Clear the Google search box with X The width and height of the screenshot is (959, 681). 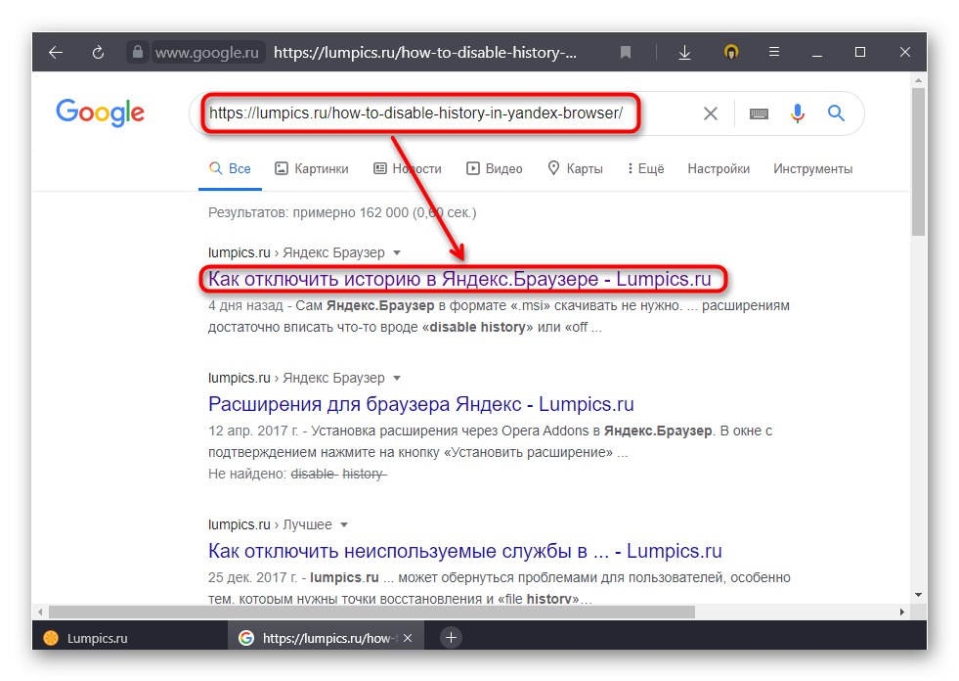[710, 113]
